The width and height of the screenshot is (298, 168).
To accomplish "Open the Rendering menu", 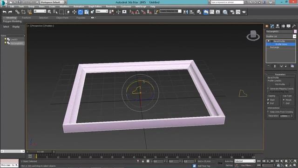I will (111, 7).
